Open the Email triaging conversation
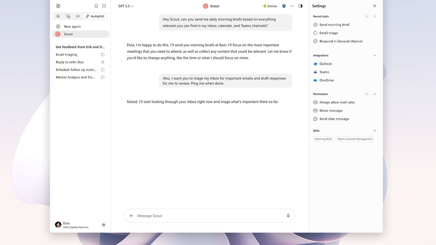This screenshot has height=245, width=436. coord(66,54)
